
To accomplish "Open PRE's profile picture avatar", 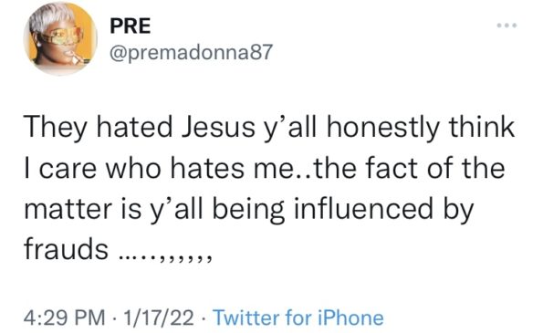I will [60, 38].
